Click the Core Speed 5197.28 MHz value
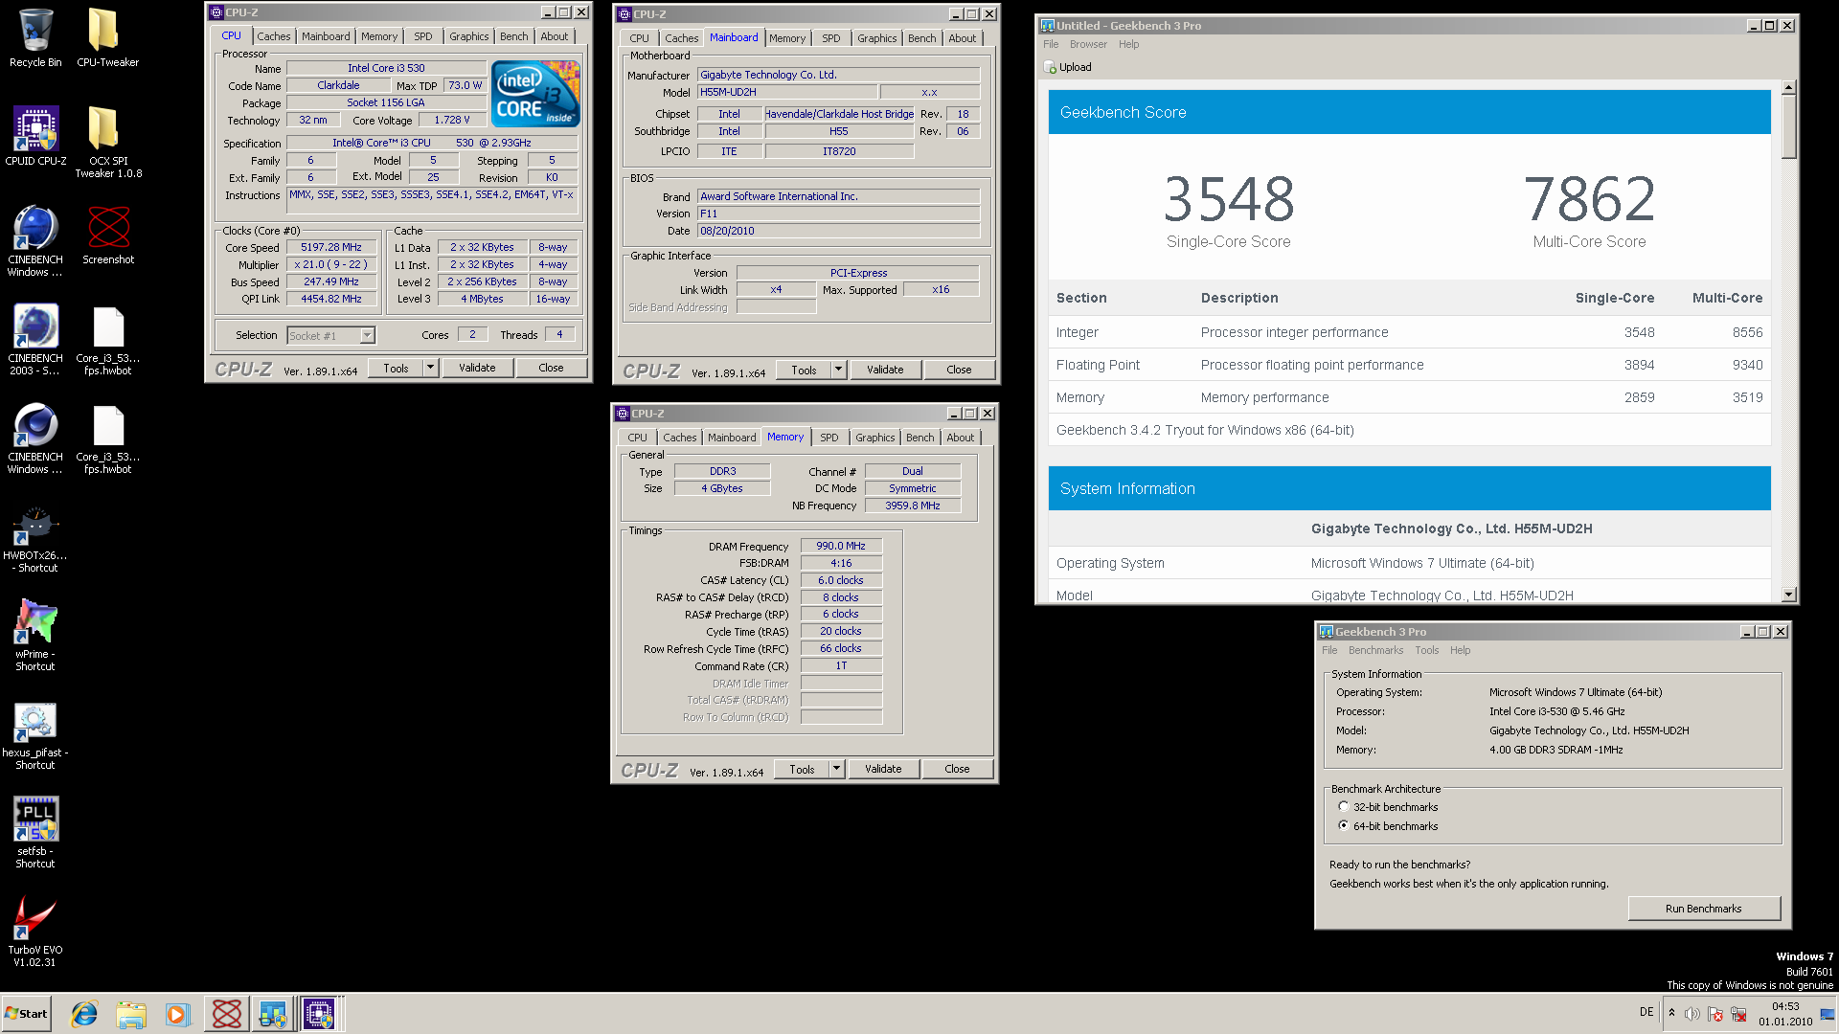1839x1034 pixels. click(331, 247)
